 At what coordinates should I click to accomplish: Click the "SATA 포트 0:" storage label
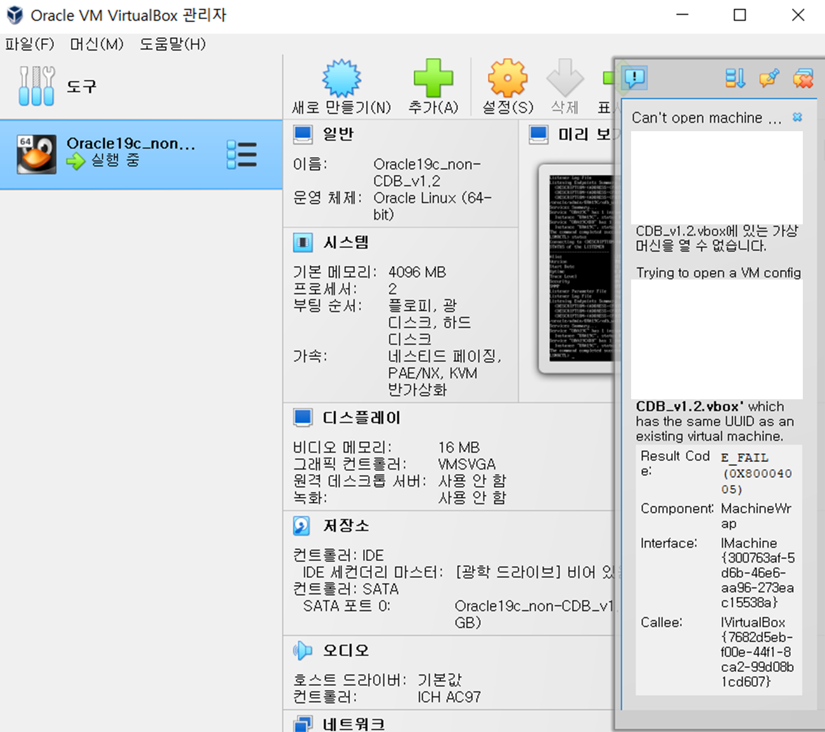point(347,606)
